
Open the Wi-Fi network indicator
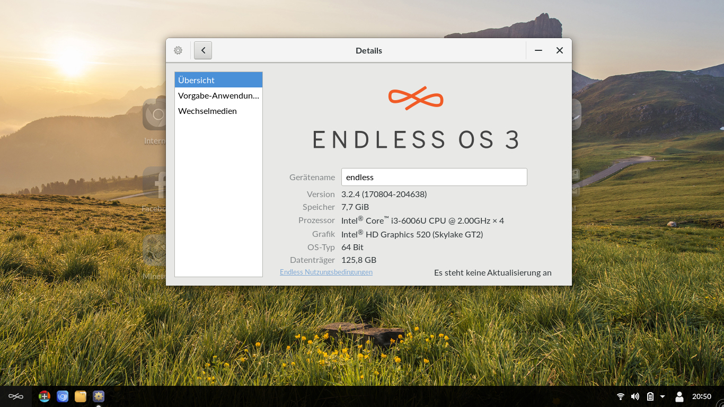point(621,396)
